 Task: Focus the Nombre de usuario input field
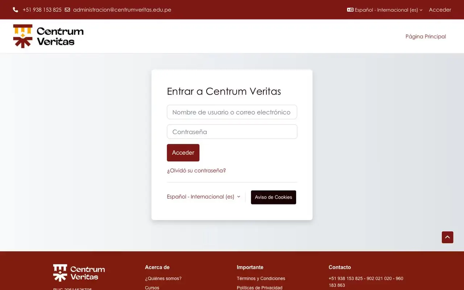(232, 112)
